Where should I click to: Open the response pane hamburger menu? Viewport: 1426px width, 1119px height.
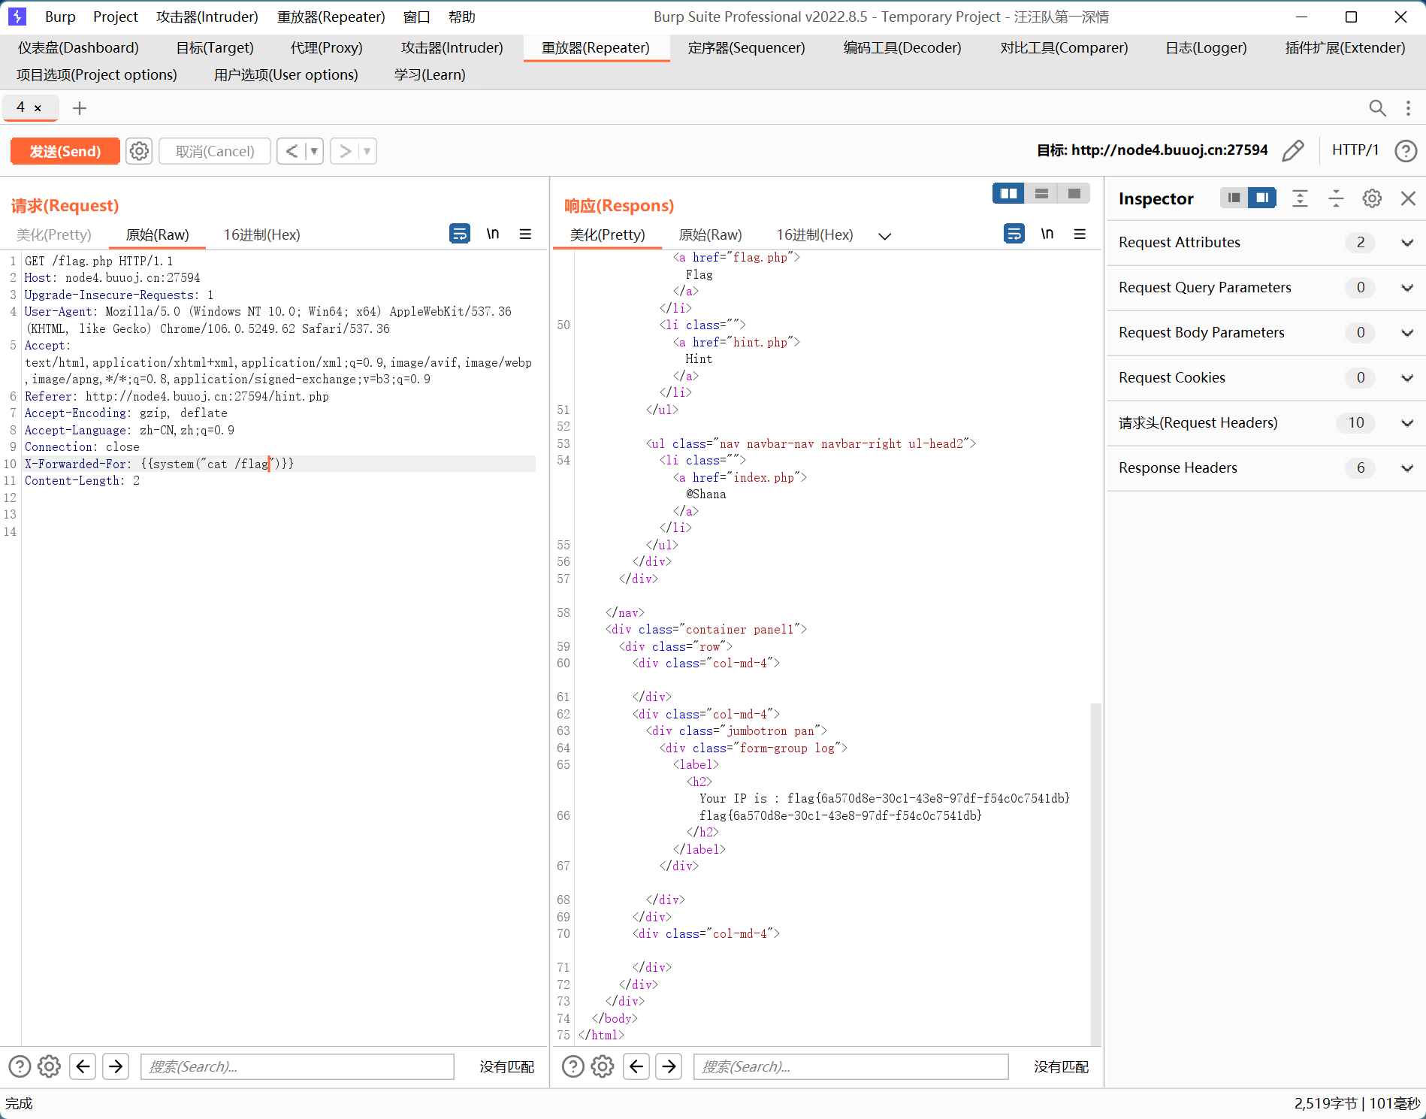point(1080,234)
